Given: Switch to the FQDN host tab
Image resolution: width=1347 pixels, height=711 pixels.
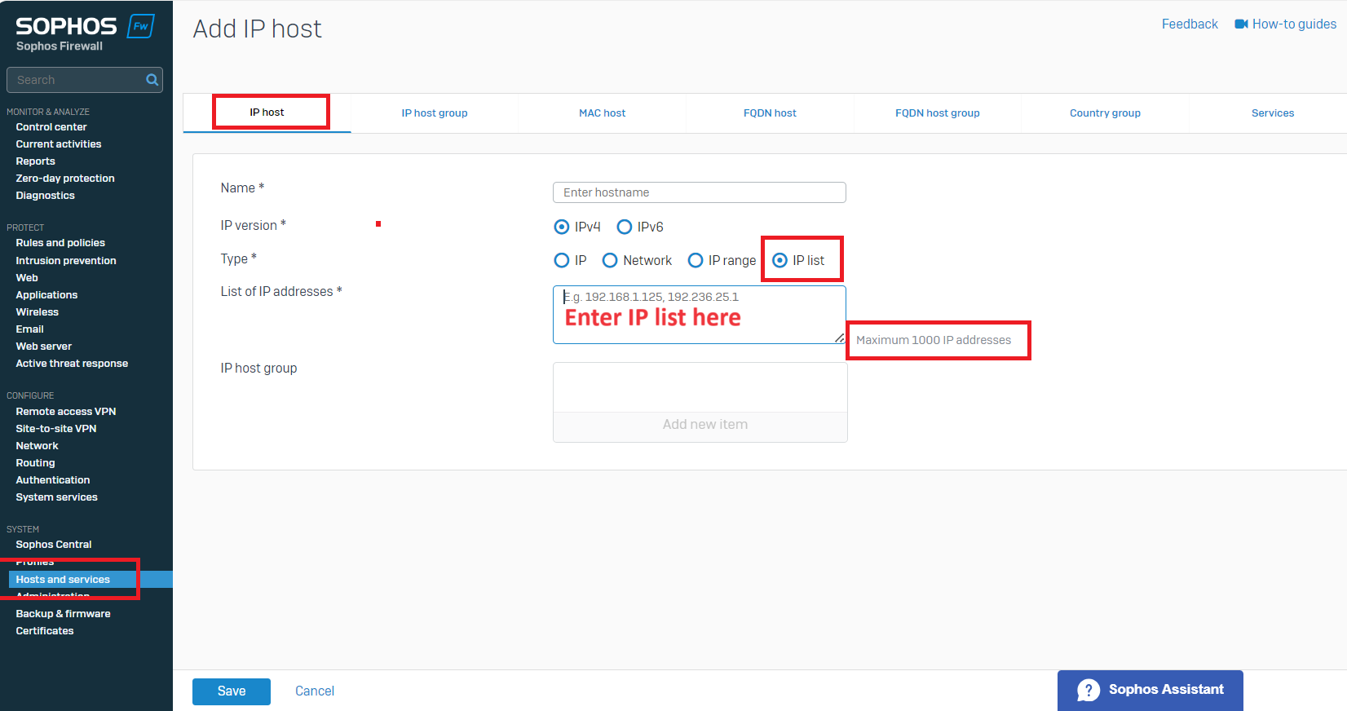Looking at the screenshot, I should coord(770,113).
